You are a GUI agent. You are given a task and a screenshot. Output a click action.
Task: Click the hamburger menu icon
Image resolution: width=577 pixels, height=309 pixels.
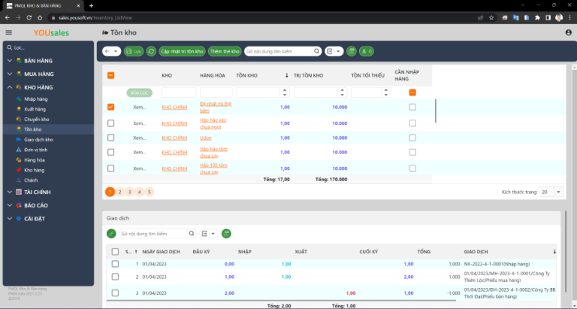pyautogui.click(x=9, y=32)
